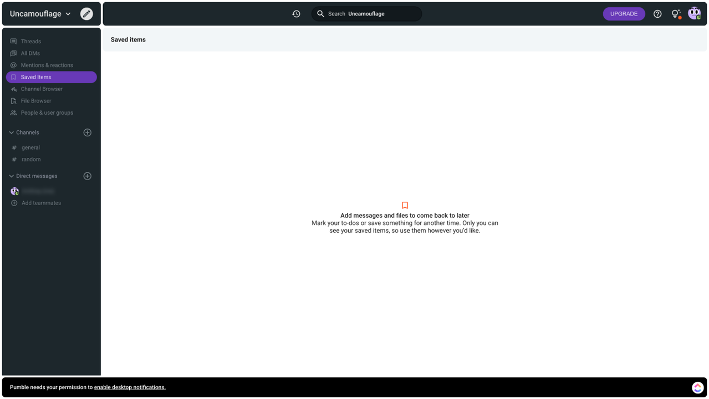Open the what's new lightbulb icon
This screenshot has width=709, height=399.
coord(676,14)
